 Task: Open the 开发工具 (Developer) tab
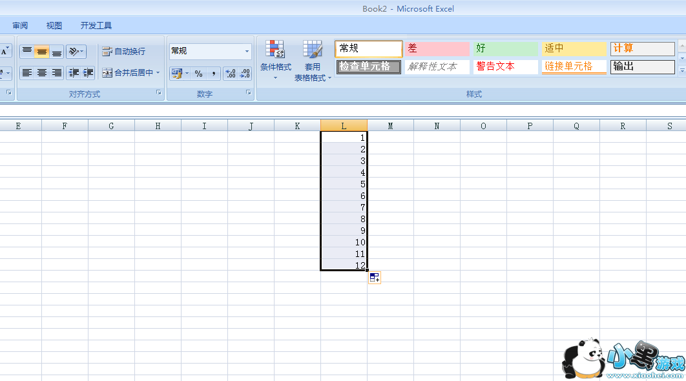(x=96, y=26)
